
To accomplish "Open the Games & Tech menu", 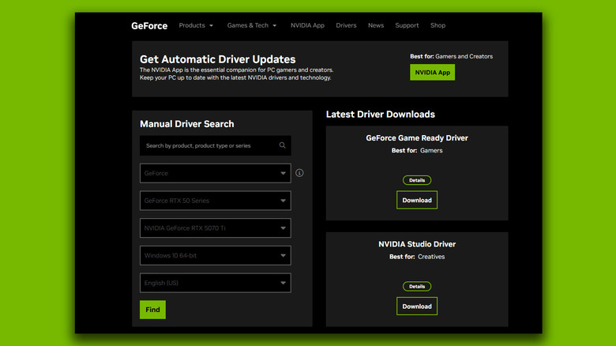I will click(x=248, y=25).
